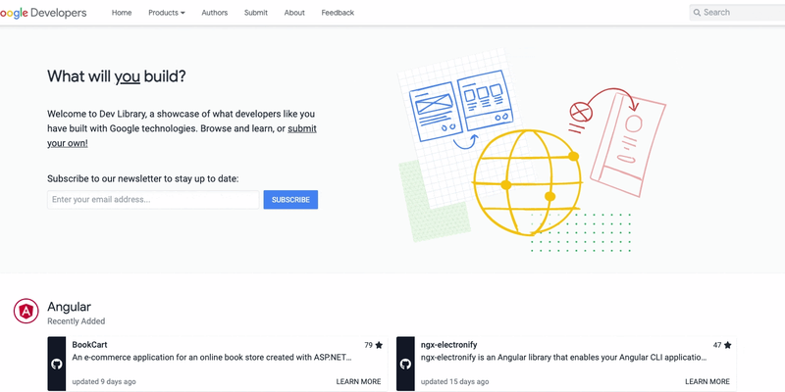Open the Submit page
This screenshot has width=785, height=392.
[x=256, y=13]
